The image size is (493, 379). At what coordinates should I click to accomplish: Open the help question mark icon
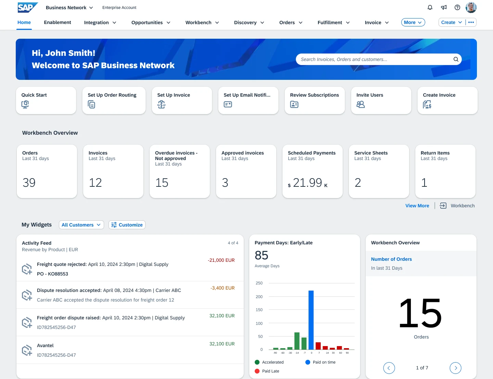click(457, 8)
